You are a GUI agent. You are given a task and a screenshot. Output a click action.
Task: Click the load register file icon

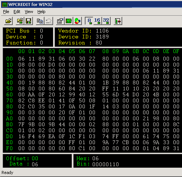tap(20, 21)
